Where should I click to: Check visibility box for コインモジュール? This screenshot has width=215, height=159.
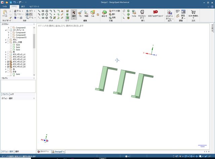pyautogui.click(x=8, y=30)
